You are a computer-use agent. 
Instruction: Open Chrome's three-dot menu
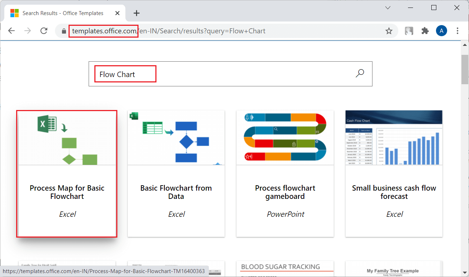point(458,31)
